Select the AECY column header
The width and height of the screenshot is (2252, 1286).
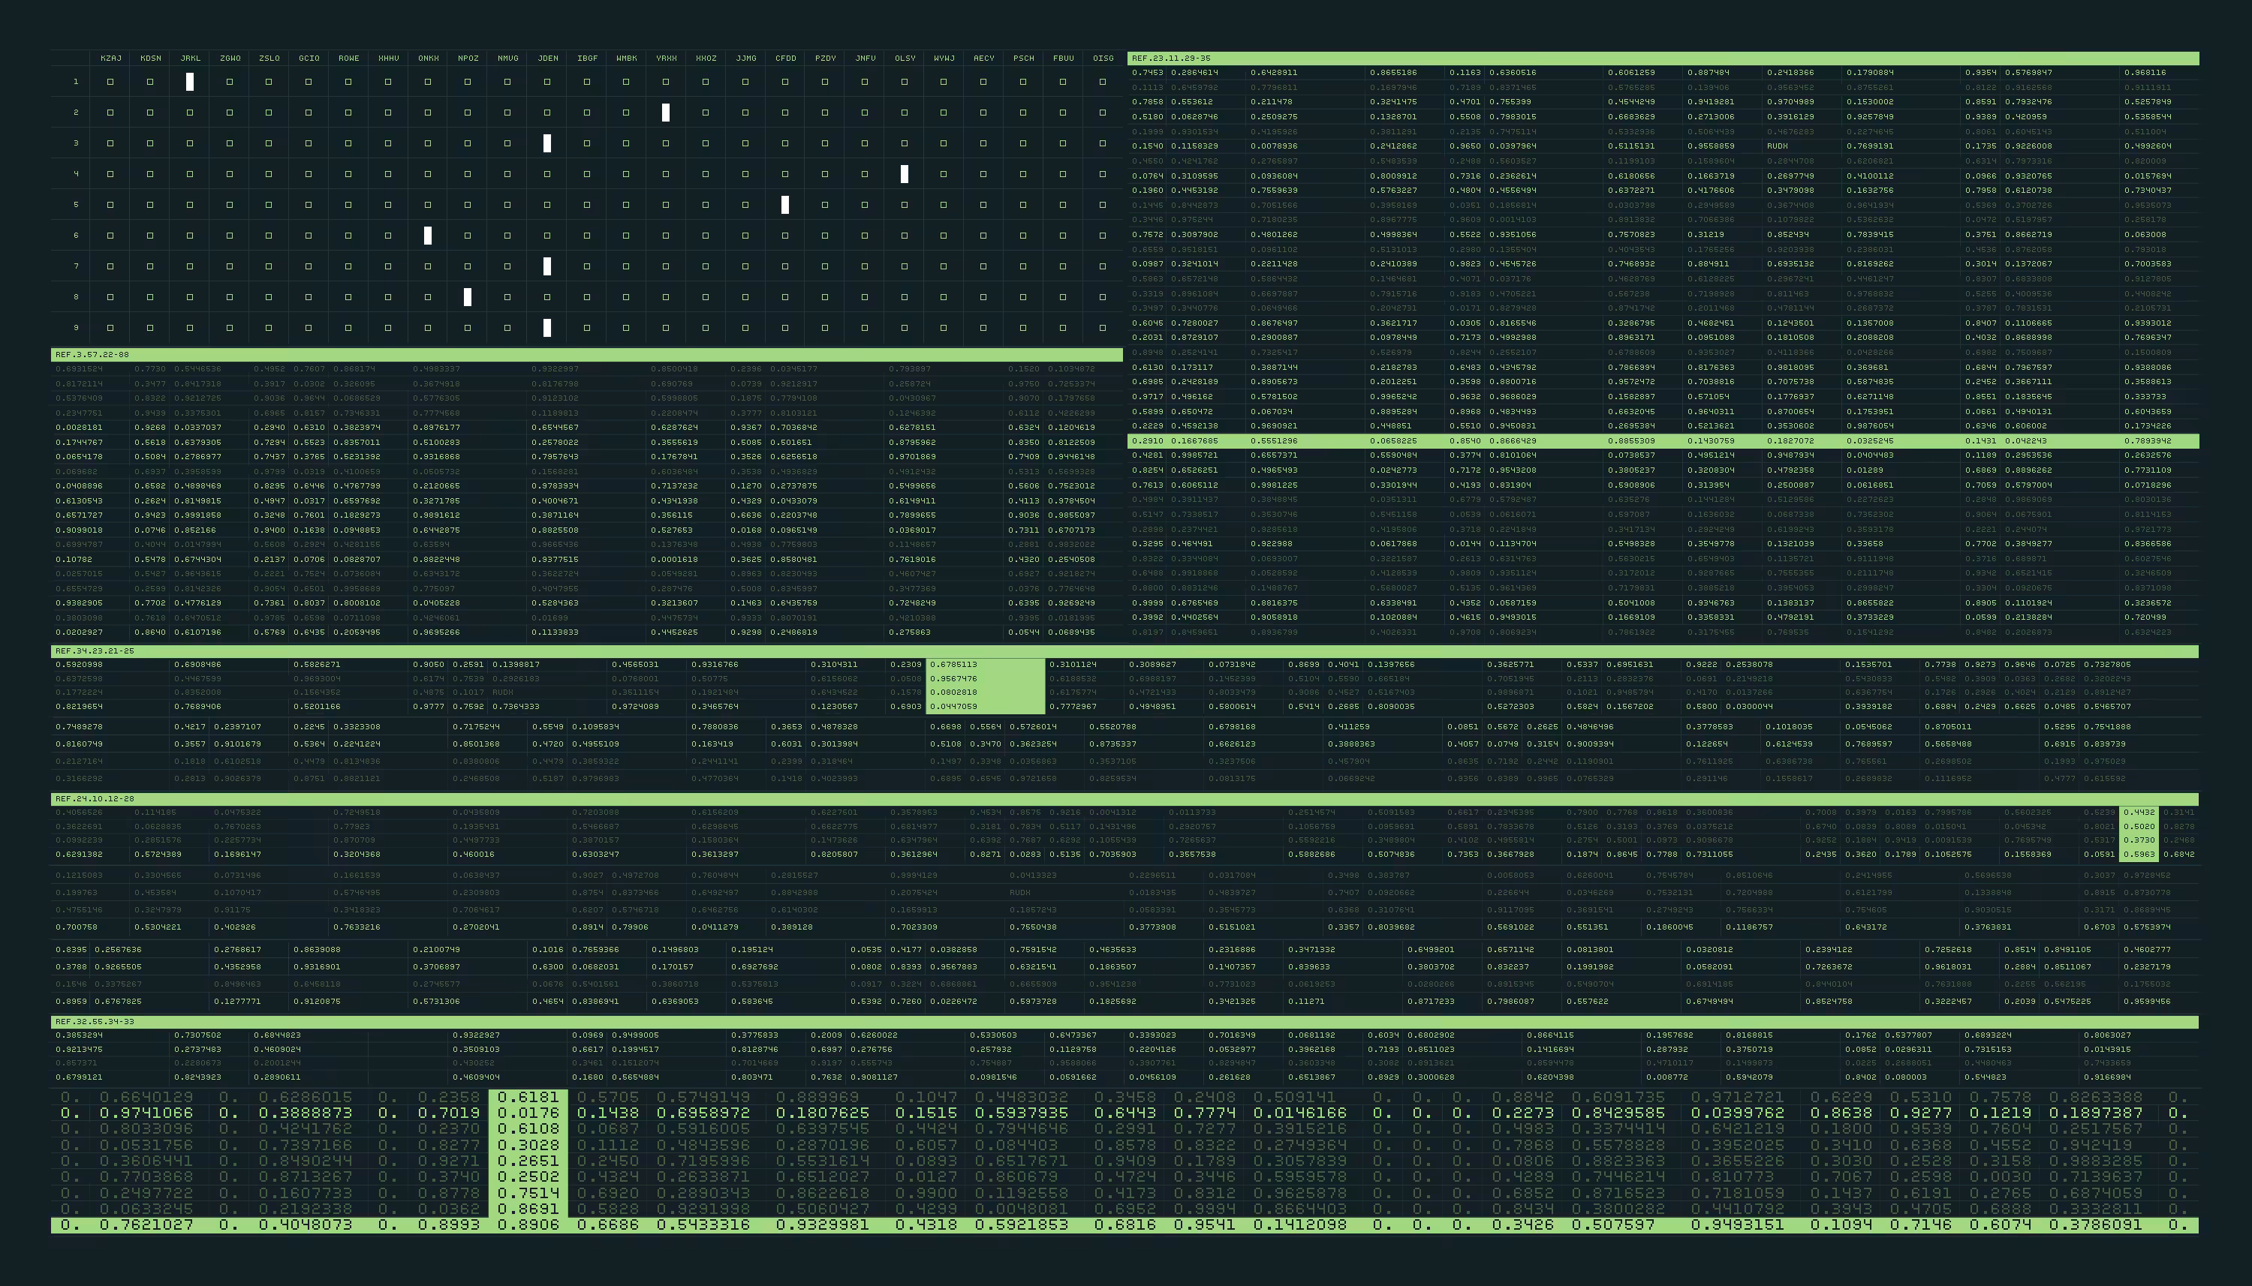[984, 59]
